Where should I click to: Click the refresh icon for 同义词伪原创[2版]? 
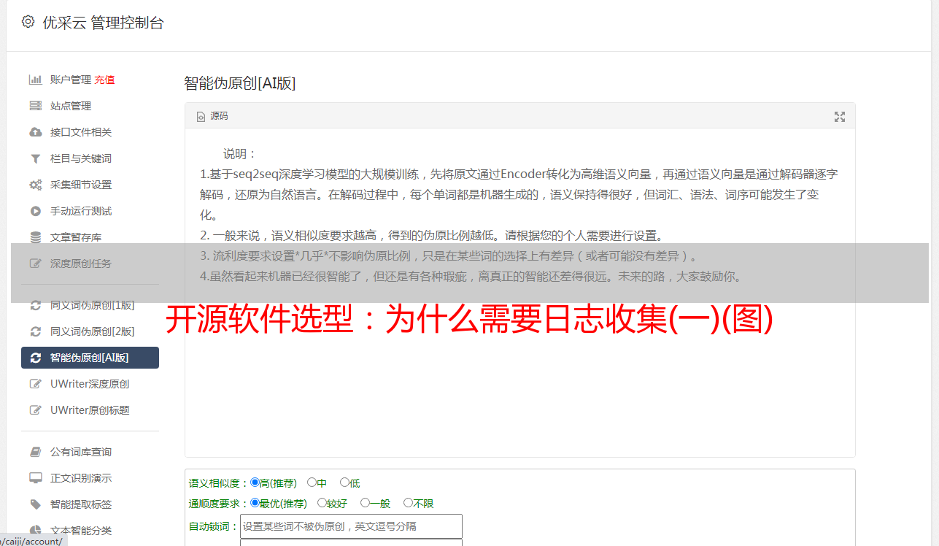point(35,331)
